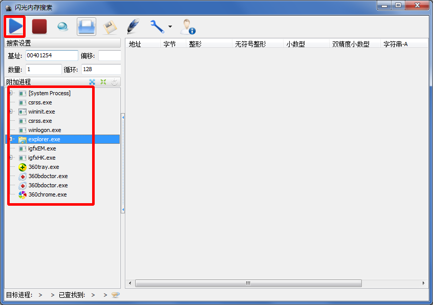Select [System Process] in the process list
The height and width of the screenshot is (305, 433).
[x=50, y=93]
